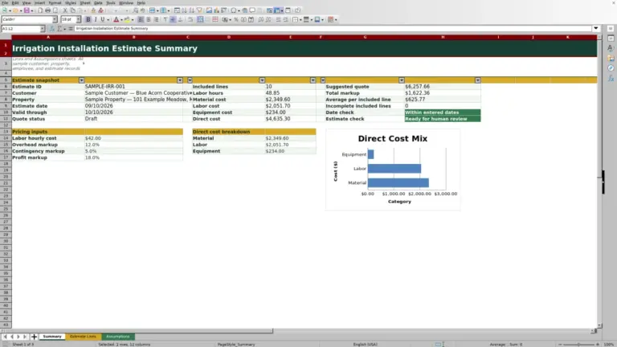This screenshot has width=617, height=347.
Task: Switch to the Estimate Lines sheet tab
Action: pyautogui.click(x=83, y=337)
